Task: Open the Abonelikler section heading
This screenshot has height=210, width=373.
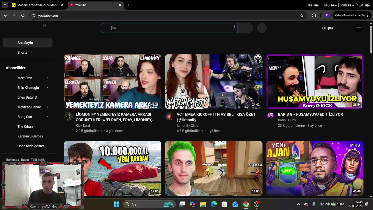Action: click(x=16, y=68)
